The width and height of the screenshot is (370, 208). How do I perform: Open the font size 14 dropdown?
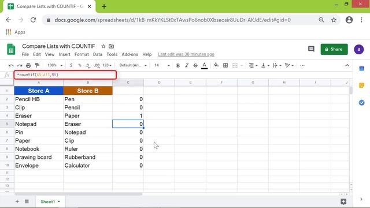[x=162, y=65]
